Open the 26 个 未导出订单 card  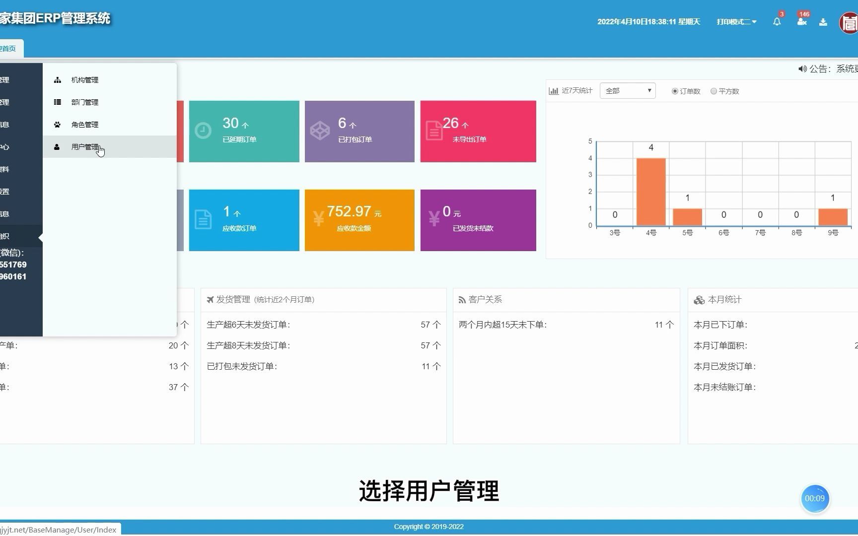[478, 132]
